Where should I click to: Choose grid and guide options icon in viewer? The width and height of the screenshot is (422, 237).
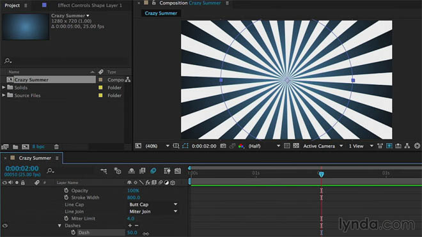176,146
